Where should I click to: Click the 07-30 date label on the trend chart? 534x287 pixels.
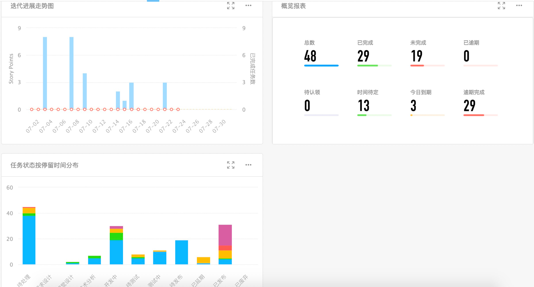coord(219,126)
